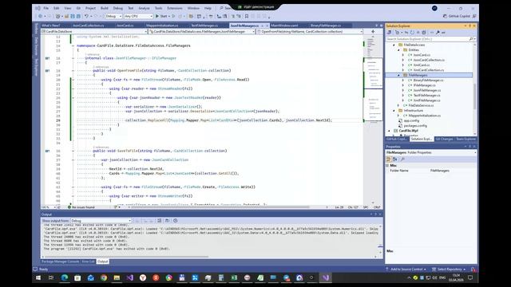The image size is (511, 287).
Task: Open the Debug configuration dropdown
Action: (x=113, y=16)
